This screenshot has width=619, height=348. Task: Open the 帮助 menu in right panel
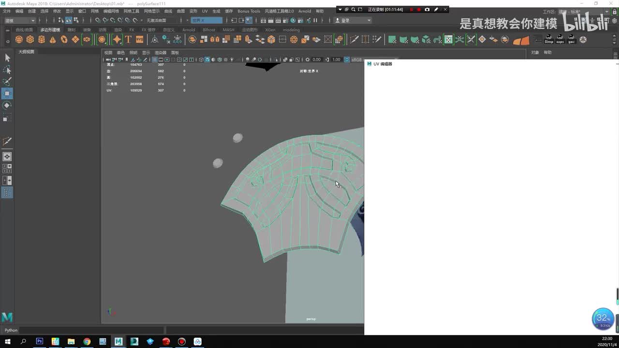547,53
